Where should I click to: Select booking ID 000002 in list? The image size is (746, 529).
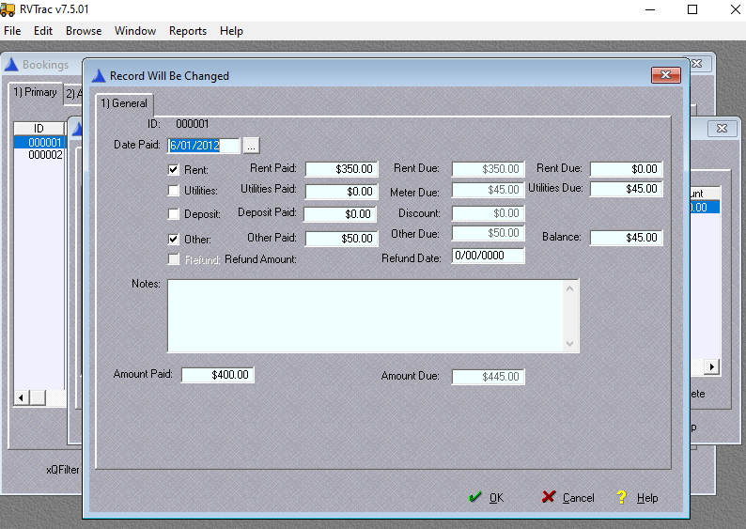pyautogui.click(x=45, y=155)
